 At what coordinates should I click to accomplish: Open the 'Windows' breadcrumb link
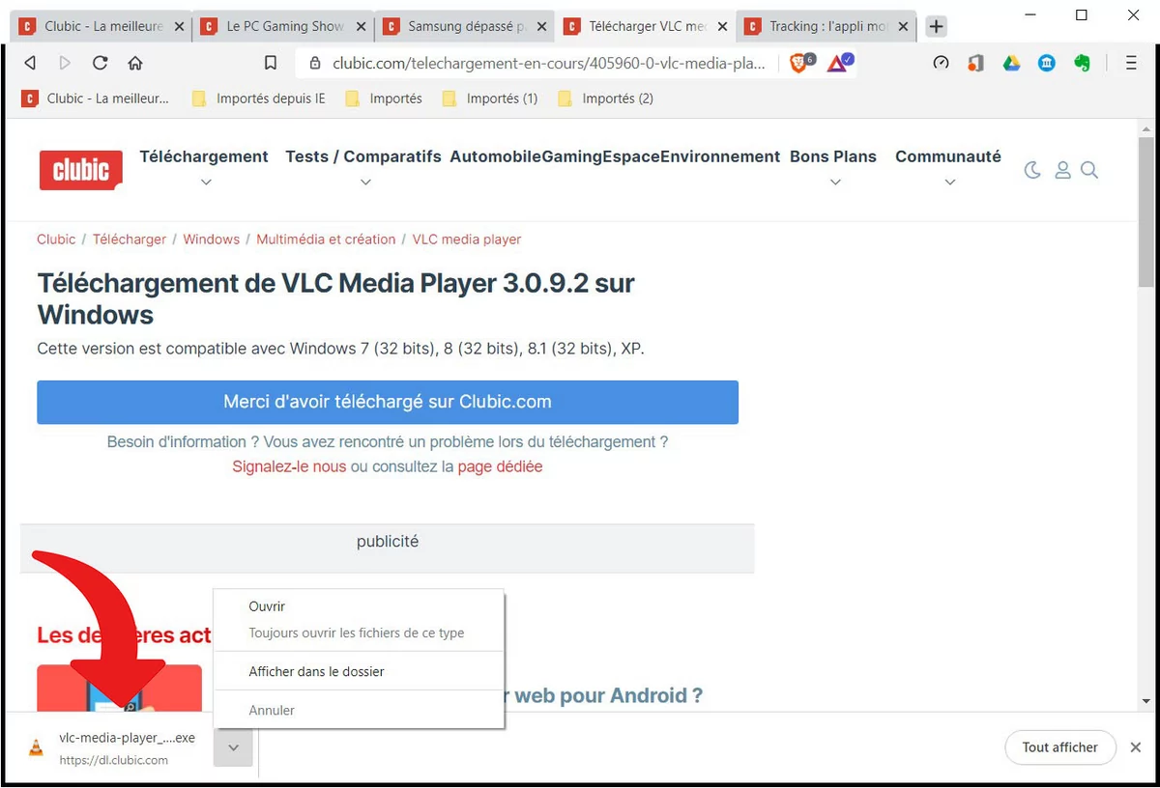[212, 239]
